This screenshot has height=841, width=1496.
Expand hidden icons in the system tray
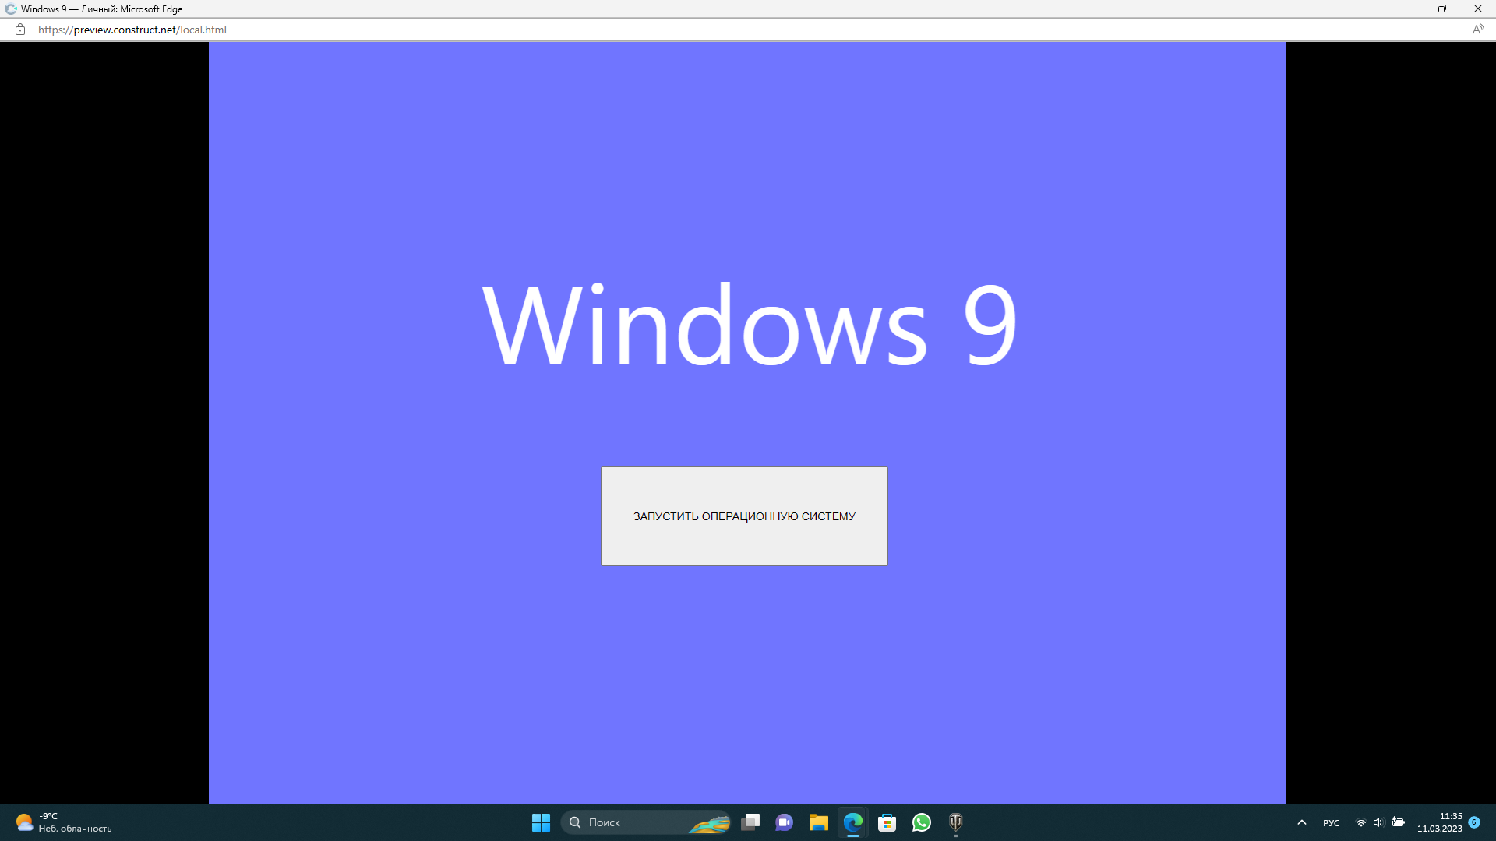pyautogui.click(x=1302, y=822)
